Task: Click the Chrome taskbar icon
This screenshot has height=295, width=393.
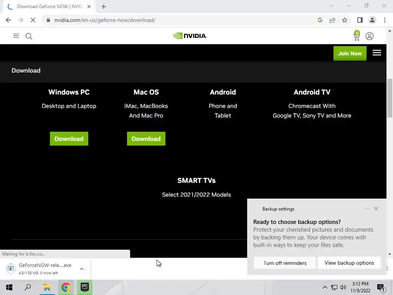Action: [66, 287]
